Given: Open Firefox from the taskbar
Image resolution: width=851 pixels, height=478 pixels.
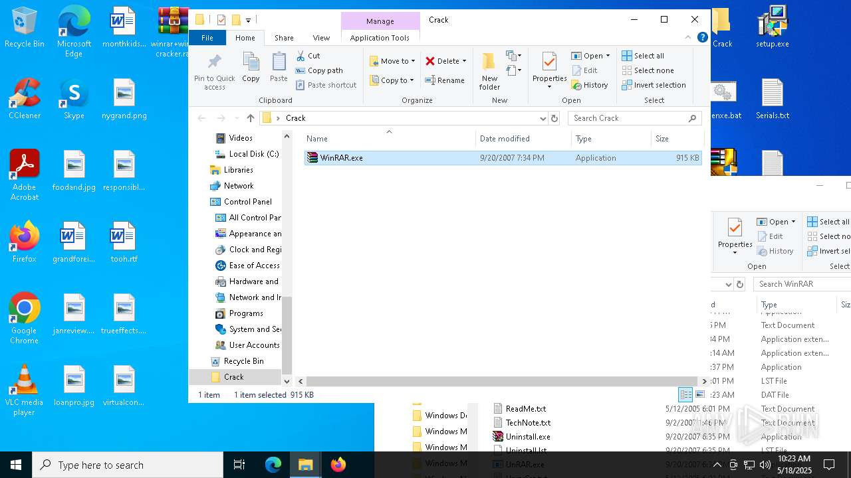Looking at the screenshot, I should (x=338, y=465).
